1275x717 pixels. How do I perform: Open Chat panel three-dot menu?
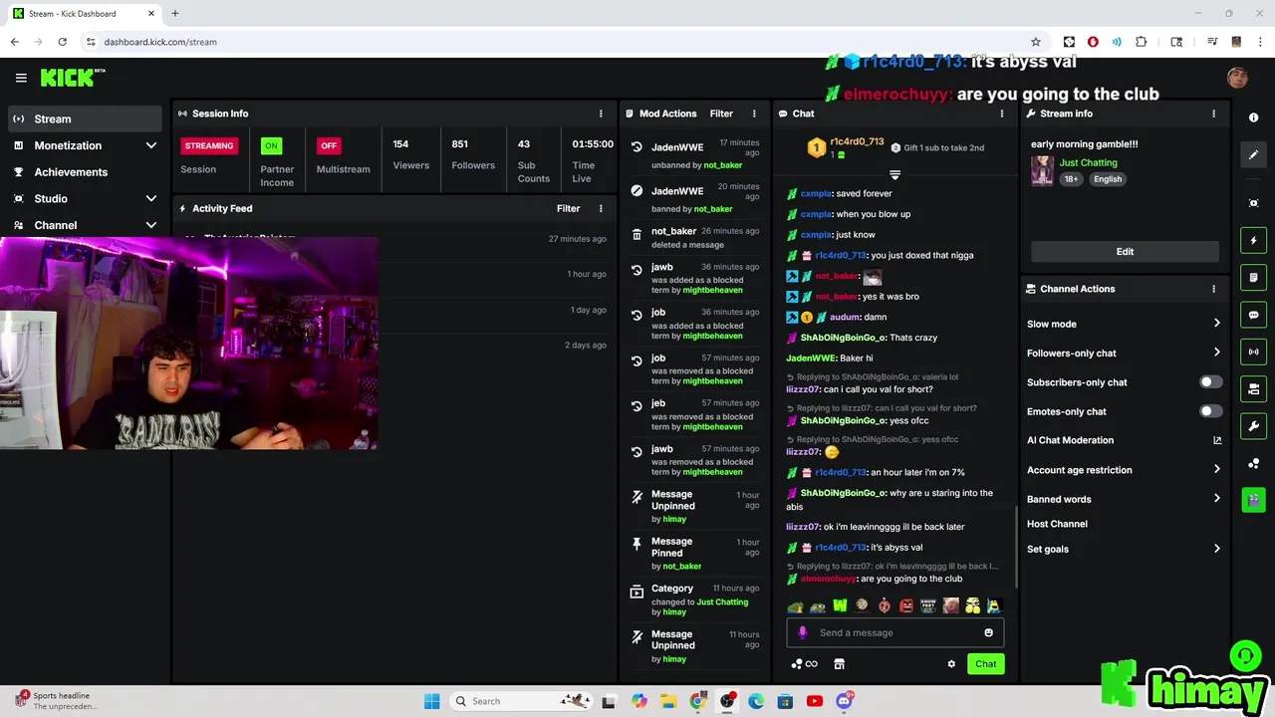pos(1002,114)
